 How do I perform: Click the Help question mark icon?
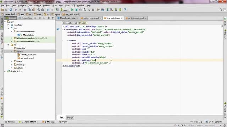pyautogui.click(x=125, y=10)
